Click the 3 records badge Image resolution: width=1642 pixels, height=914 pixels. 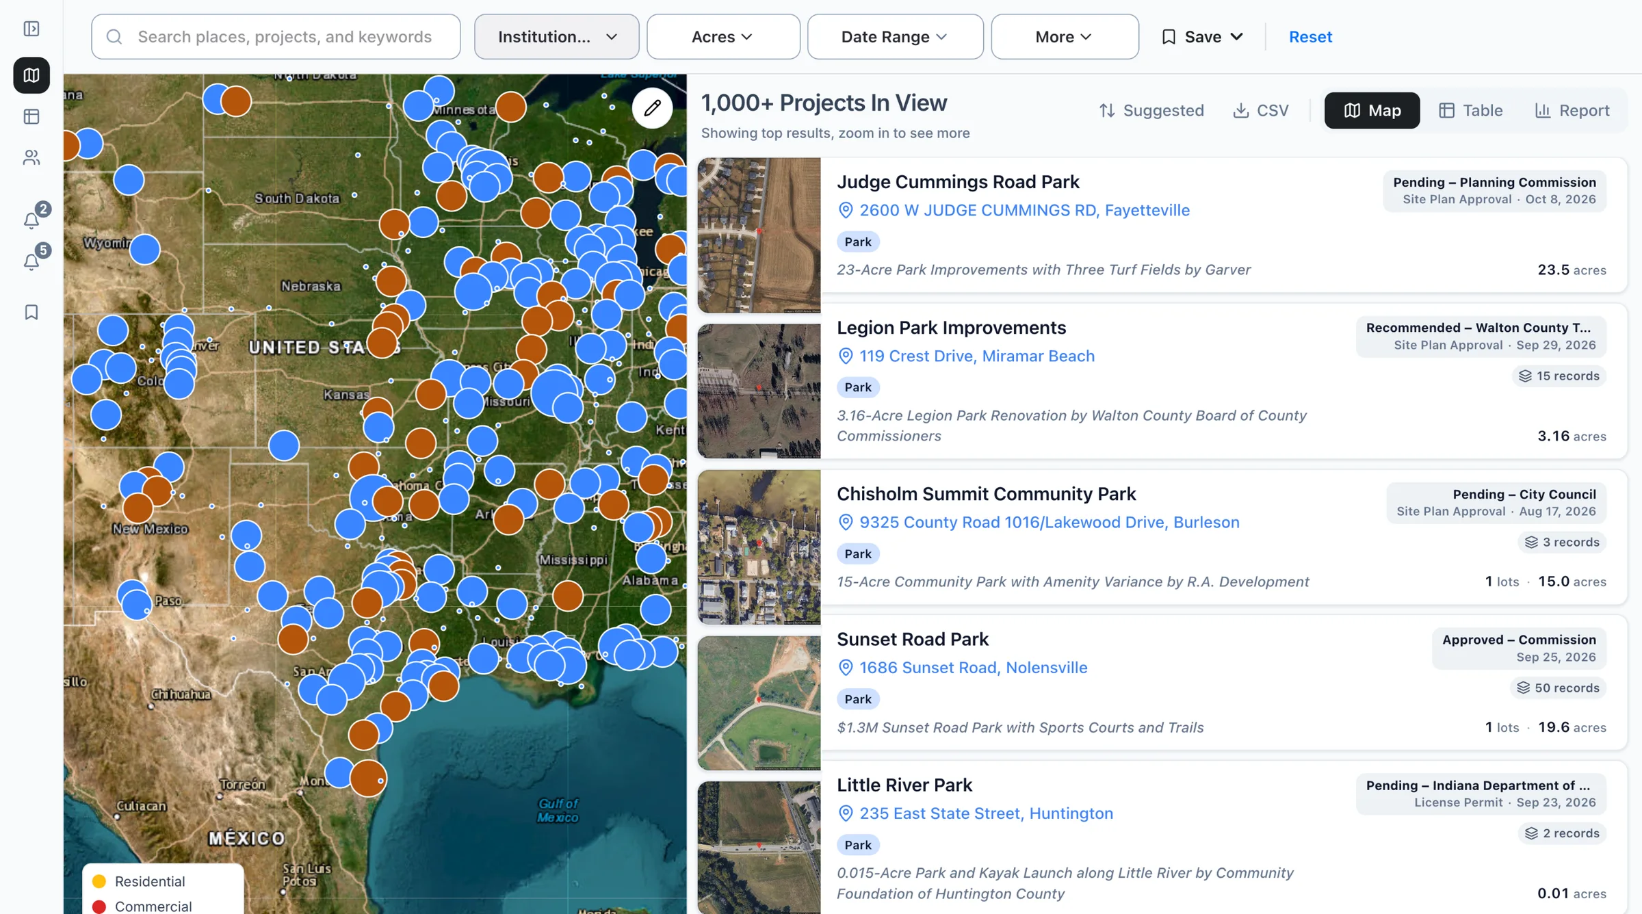(1562, 543)
